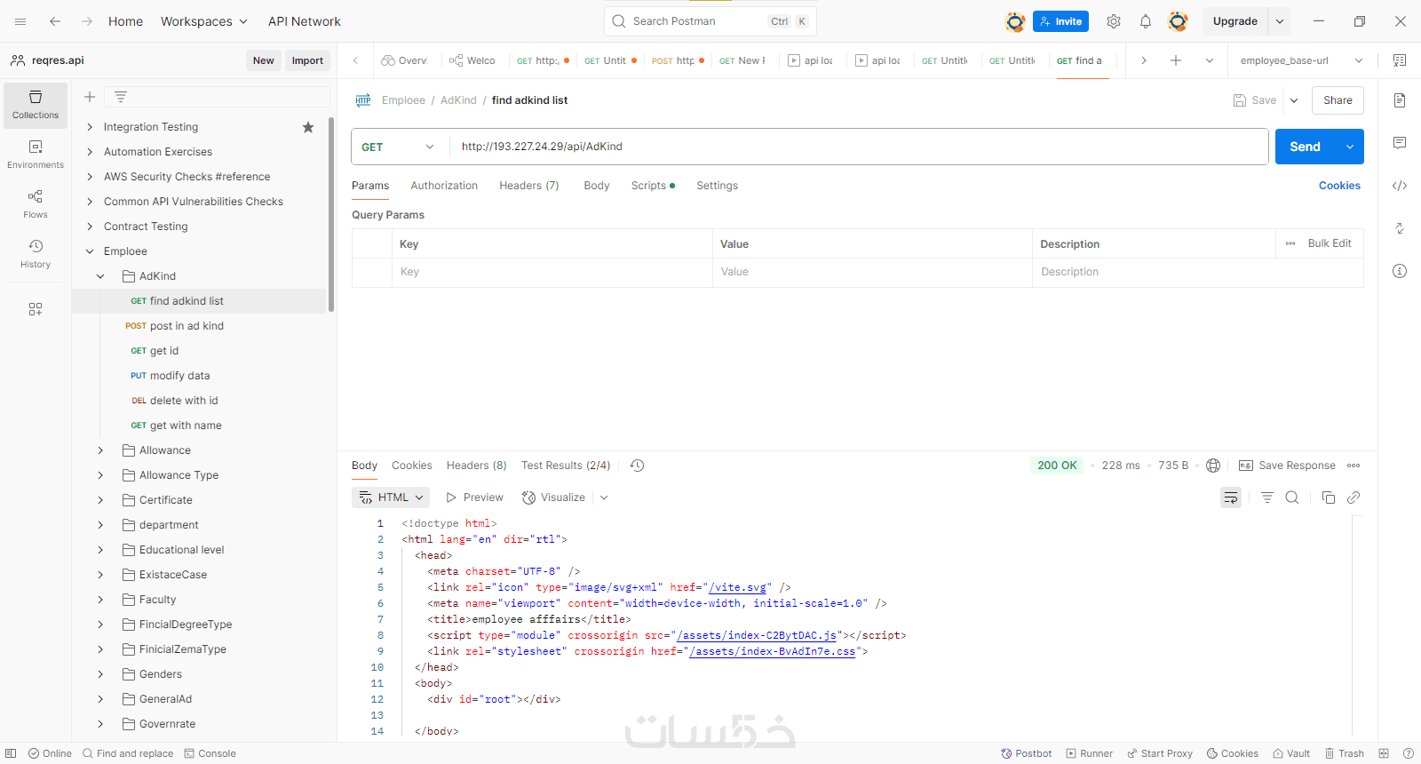Open the Save options dropdown arrow

coord(1294,100)
